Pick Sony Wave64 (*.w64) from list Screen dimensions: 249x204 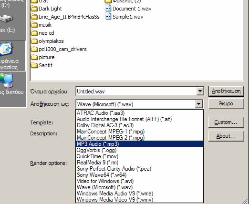(x=139, y=175)
